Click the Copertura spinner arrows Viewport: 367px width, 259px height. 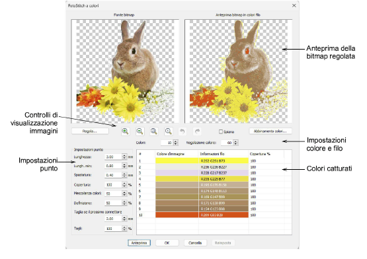[124, 185]
